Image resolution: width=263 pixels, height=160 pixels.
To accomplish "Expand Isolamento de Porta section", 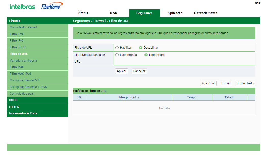I will 37,113.
